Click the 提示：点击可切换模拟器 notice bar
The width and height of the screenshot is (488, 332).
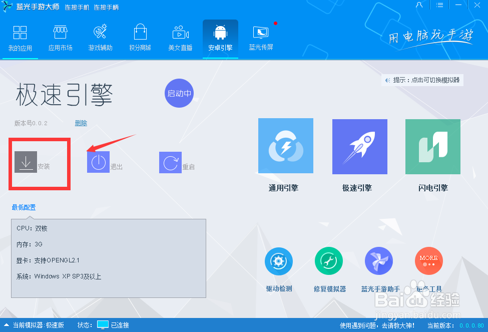coord(422,80)
